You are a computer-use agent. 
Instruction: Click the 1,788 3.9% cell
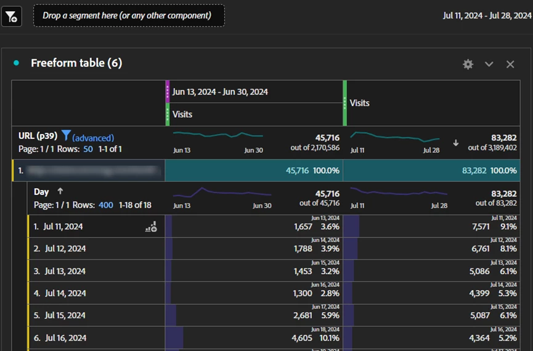coord(254,249)
